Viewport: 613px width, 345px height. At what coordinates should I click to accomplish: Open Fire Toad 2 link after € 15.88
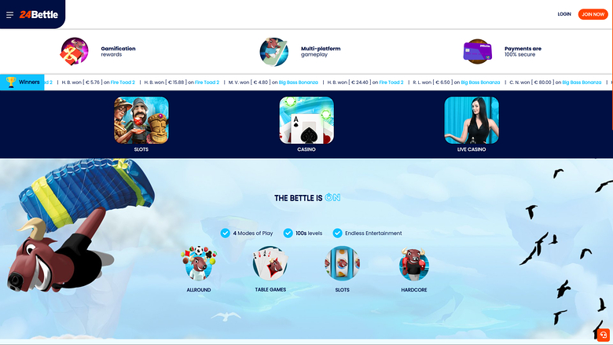[x=207, y=83]
